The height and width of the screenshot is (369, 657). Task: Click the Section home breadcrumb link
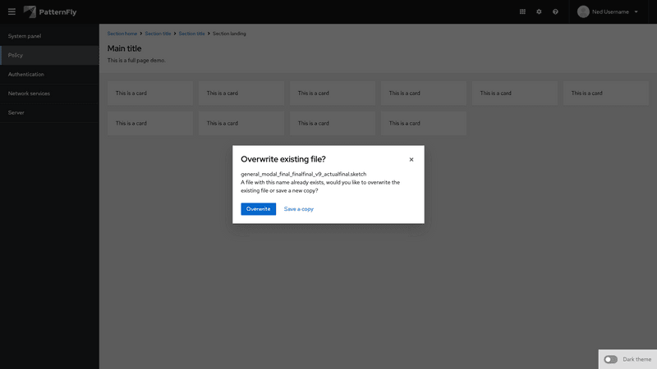click(x=122, y=34)
